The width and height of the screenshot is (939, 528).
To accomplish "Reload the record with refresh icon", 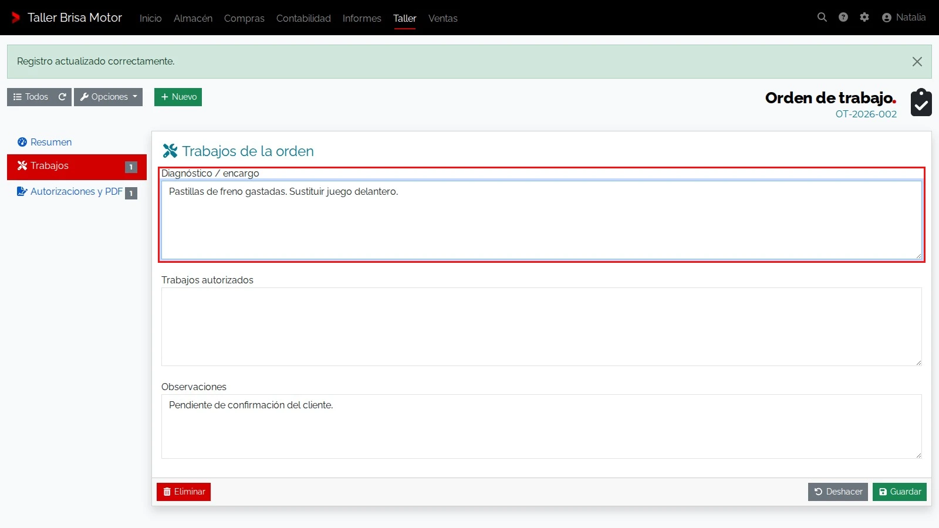I will (62, 97).
